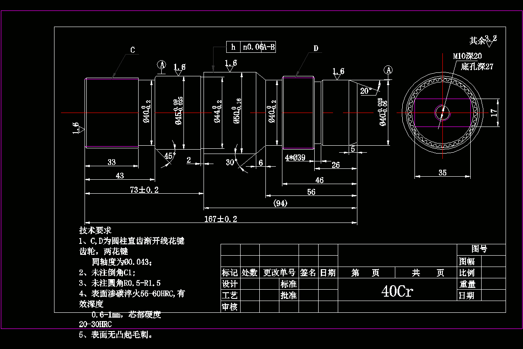Select leader label C
Viewport: 523px width, 349px height.
(132, 50)
